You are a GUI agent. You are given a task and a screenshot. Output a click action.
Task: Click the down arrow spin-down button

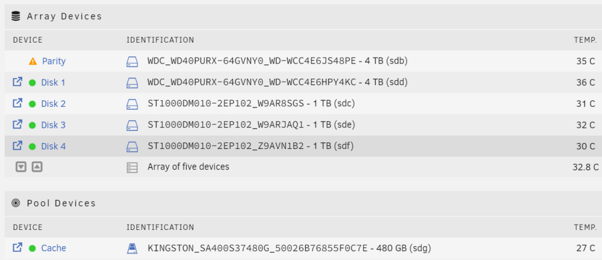pyautogui.click(x=21, y=167)
